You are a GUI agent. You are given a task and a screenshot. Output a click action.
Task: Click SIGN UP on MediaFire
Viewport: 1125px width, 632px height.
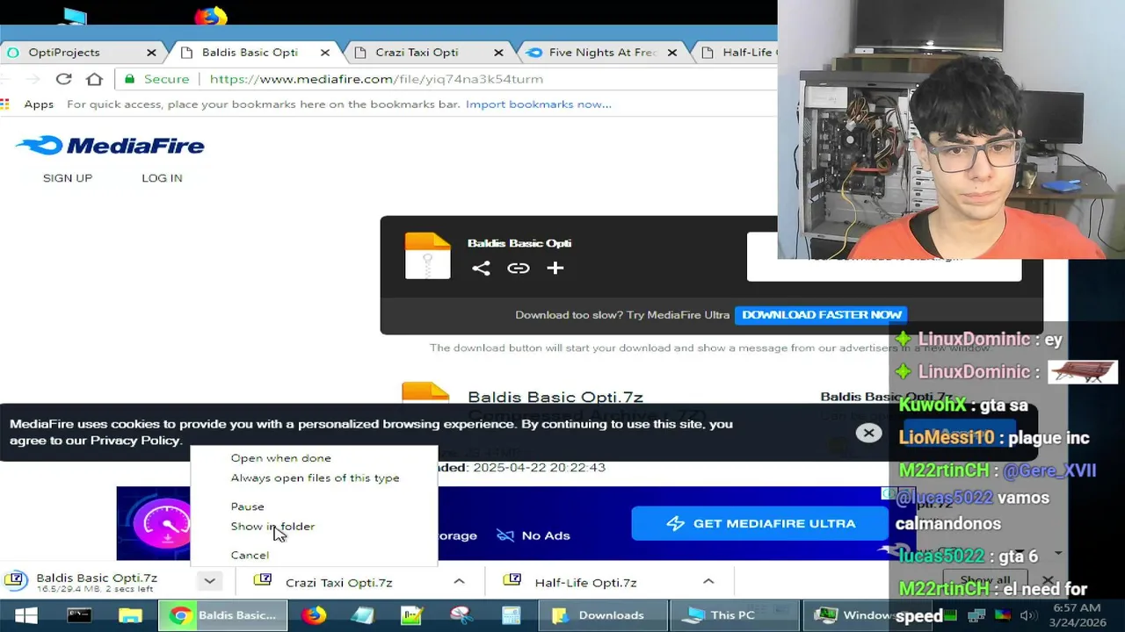[68, 178]
